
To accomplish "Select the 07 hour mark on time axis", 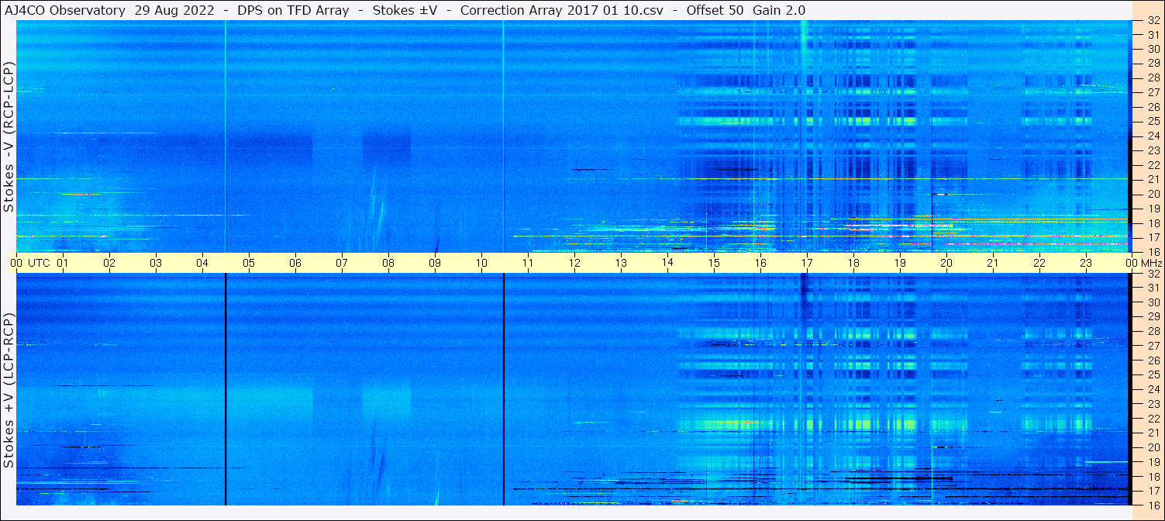I will (342, 263).
